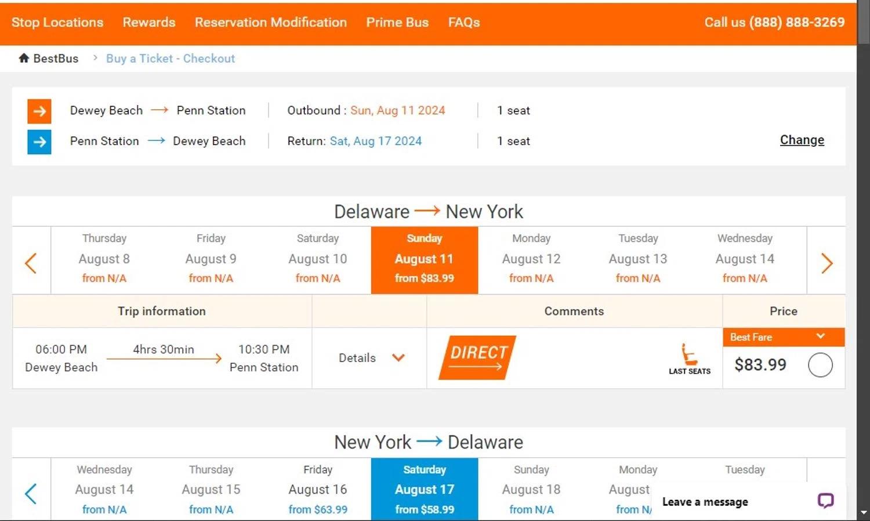Screen dimensions: 870x521
Task: Click the Price column header
Action: point(784,311)
